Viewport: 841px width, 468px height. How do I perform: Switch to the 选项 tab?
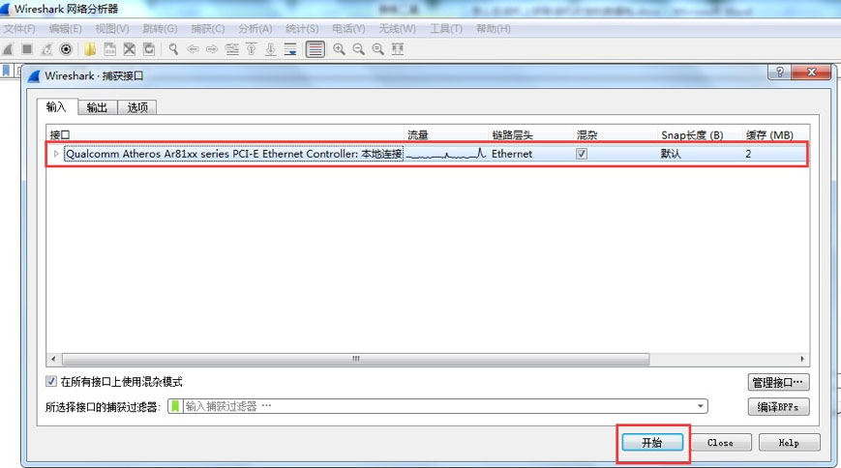point(137,107)
